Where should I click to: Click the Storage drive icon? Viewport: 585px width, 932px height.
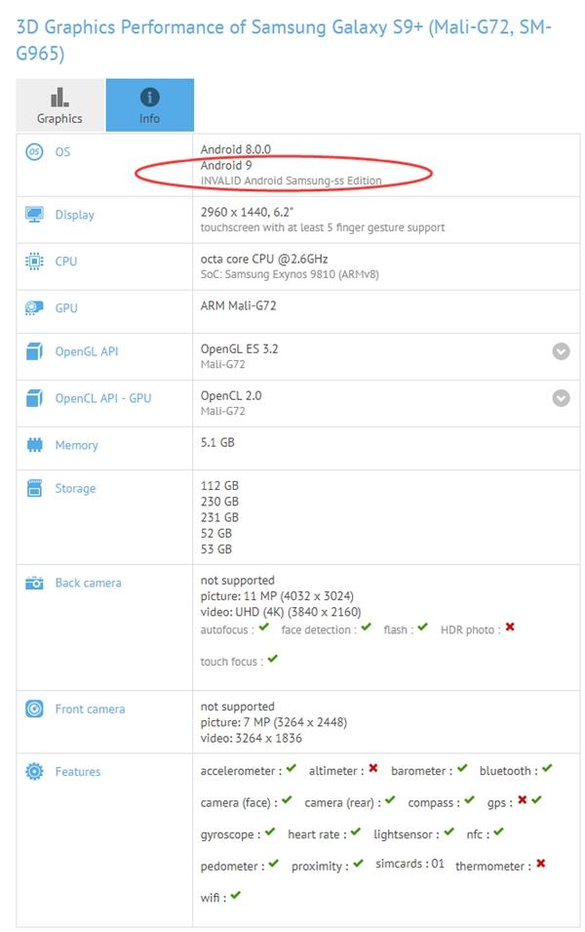(x=34, y=488)
